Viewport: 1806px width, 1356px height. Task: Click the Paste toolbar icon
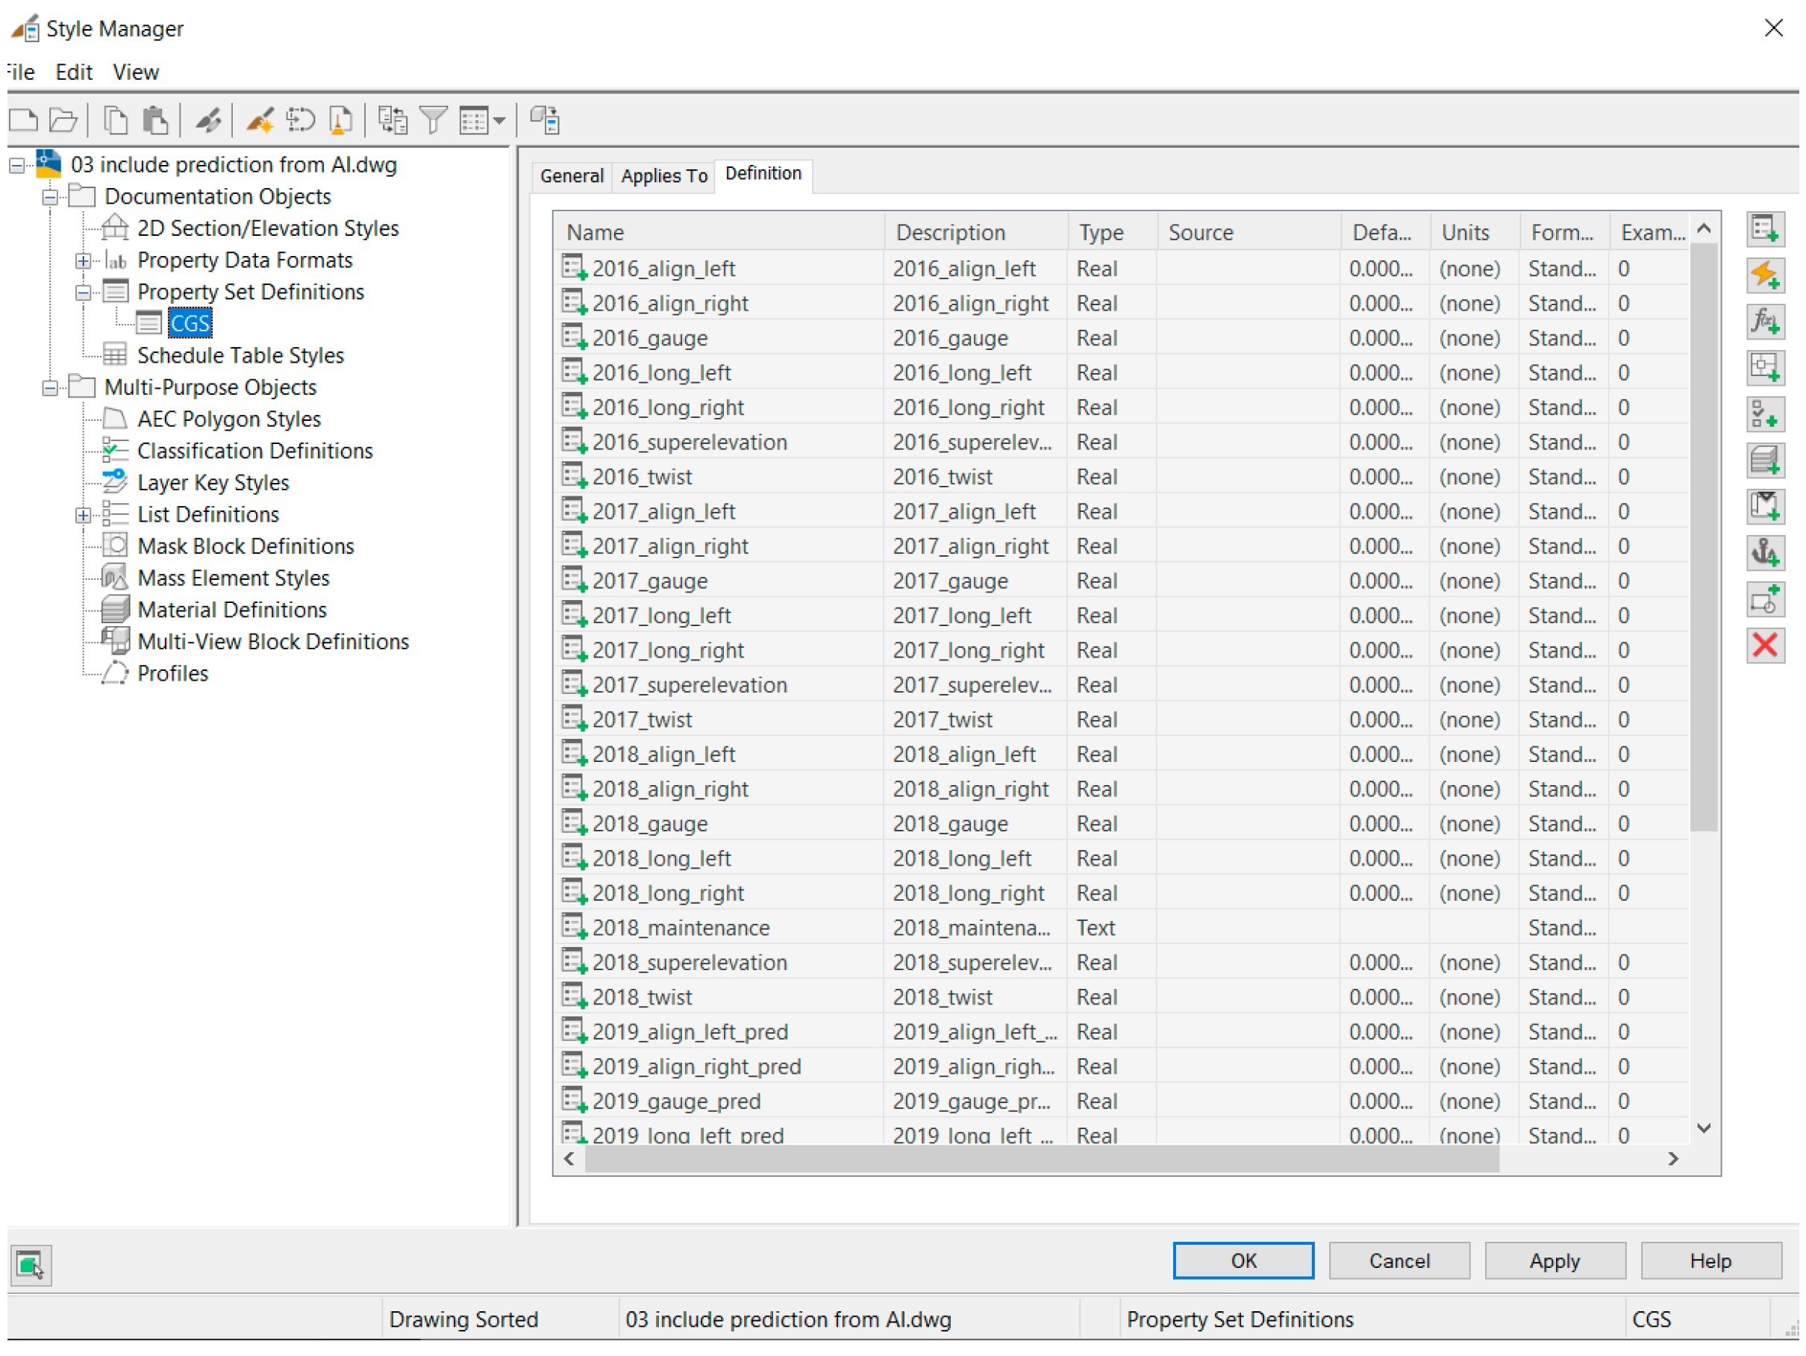click(x=155, y=121)
